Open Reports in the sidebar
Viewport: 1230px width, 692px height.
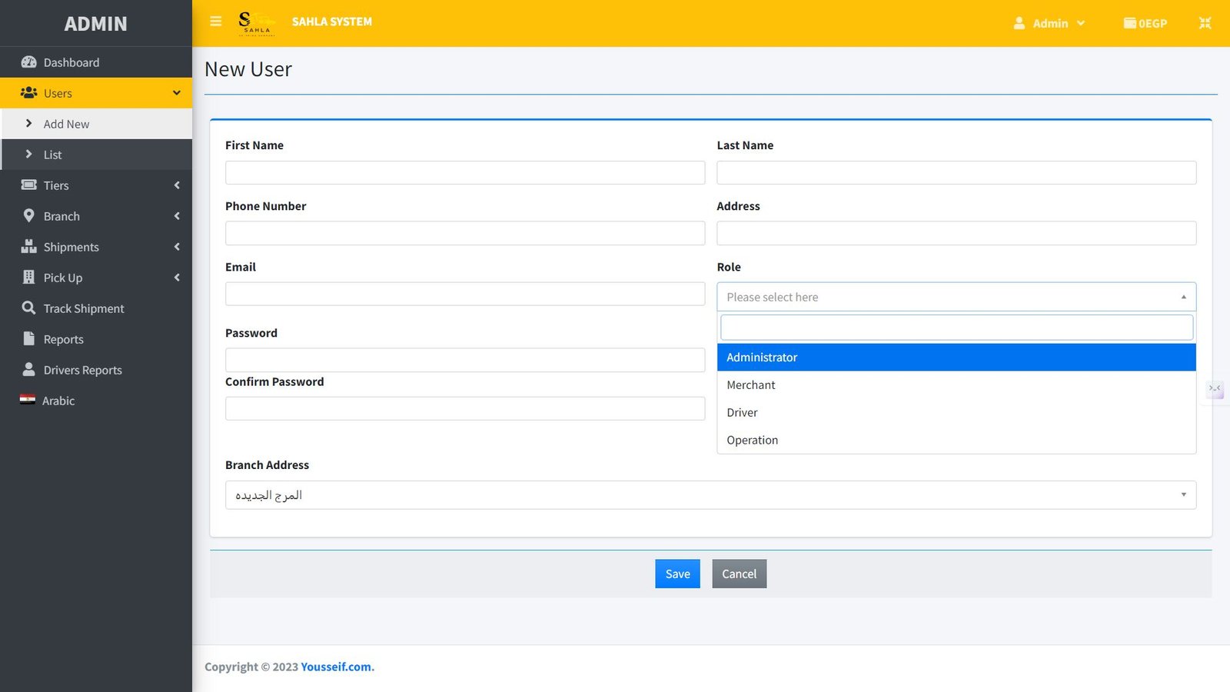(x=96, y=339)
